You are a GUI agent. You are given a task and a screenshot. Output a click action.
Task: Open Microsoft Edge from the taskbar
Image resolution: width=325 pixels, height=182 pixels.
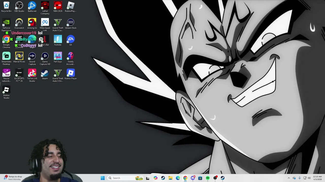178,178
